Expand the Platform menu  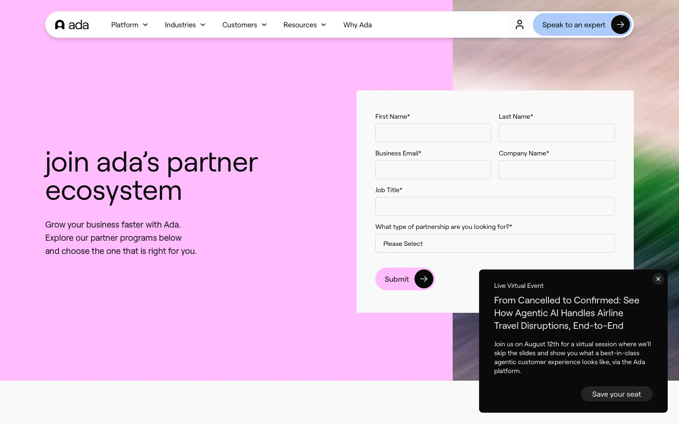tap(130, 24)
